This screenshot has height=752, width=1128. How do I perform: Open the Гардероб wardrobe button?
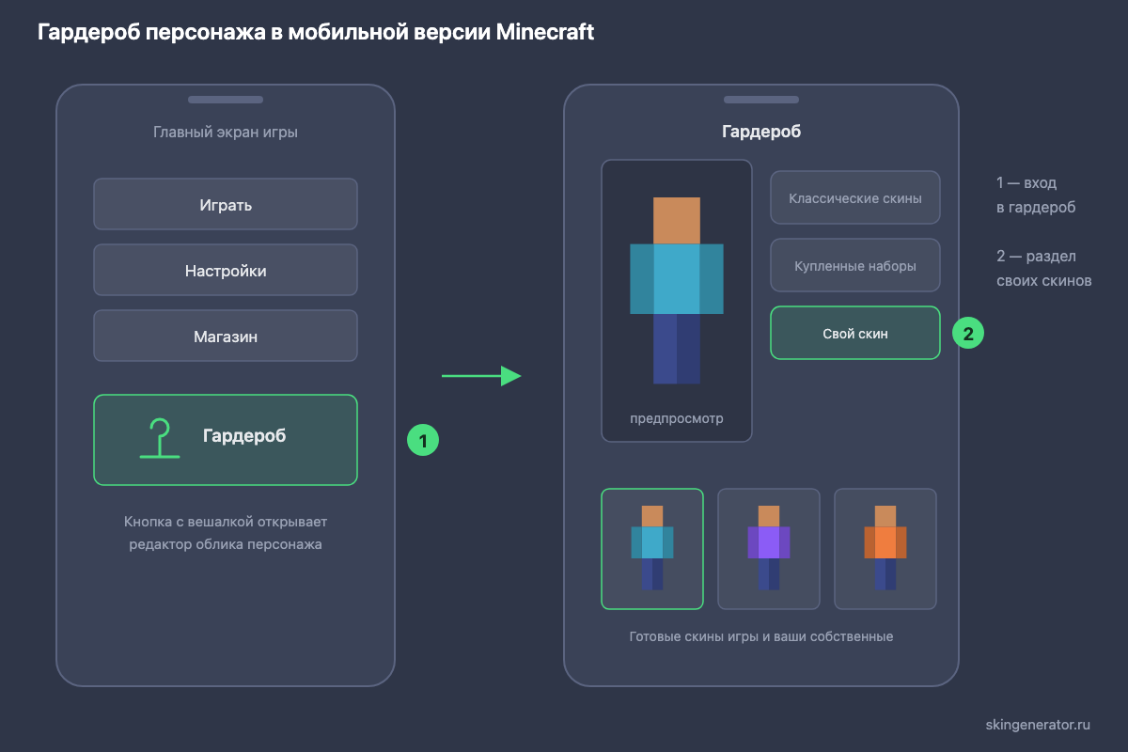(226, 440)
